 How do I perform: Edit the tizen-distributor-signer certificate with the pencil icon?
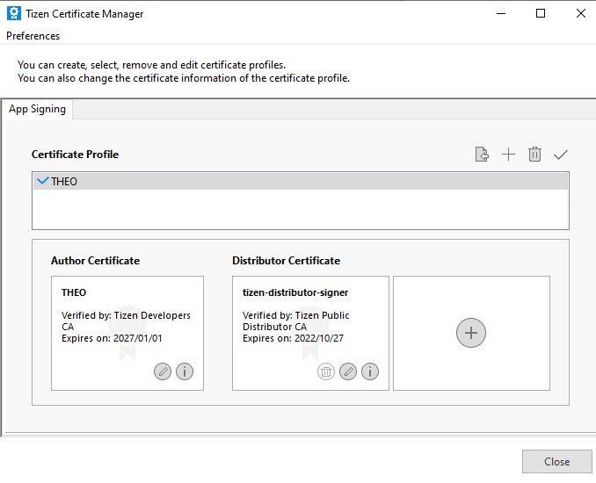point(348,371)
